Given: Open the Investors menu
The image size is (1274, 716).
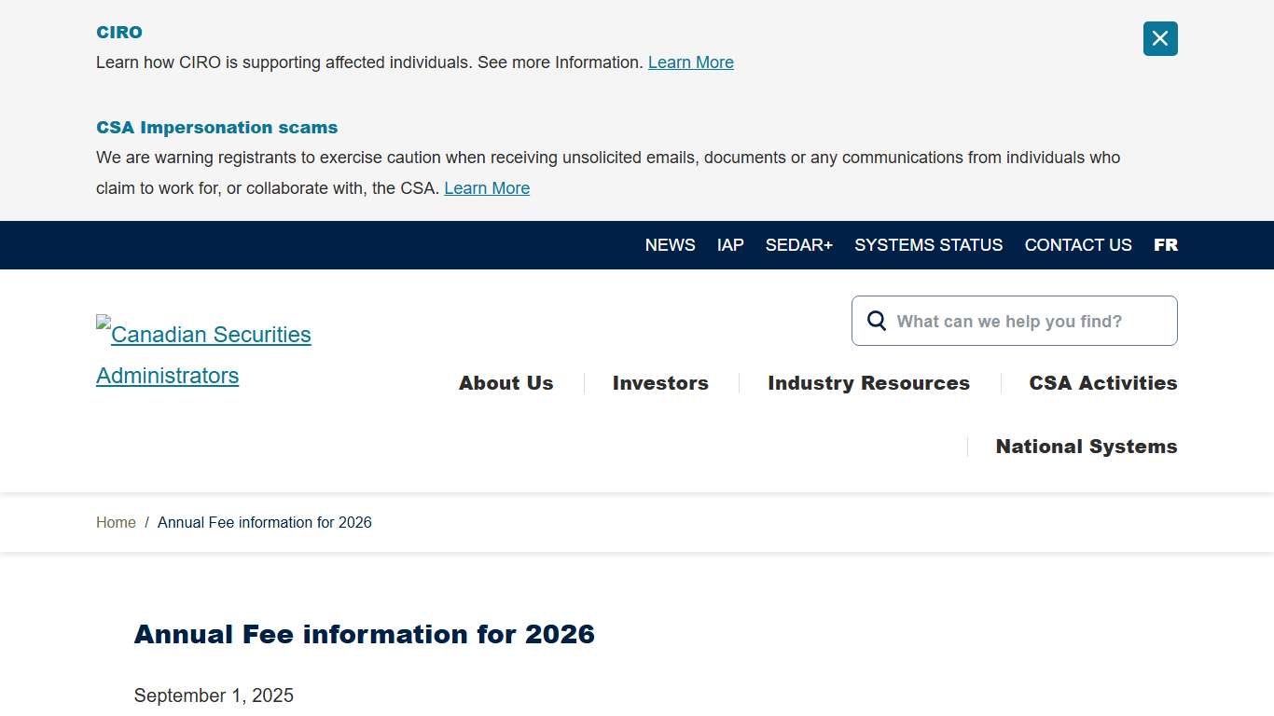Looking at the screenshot, I should 659,382.
